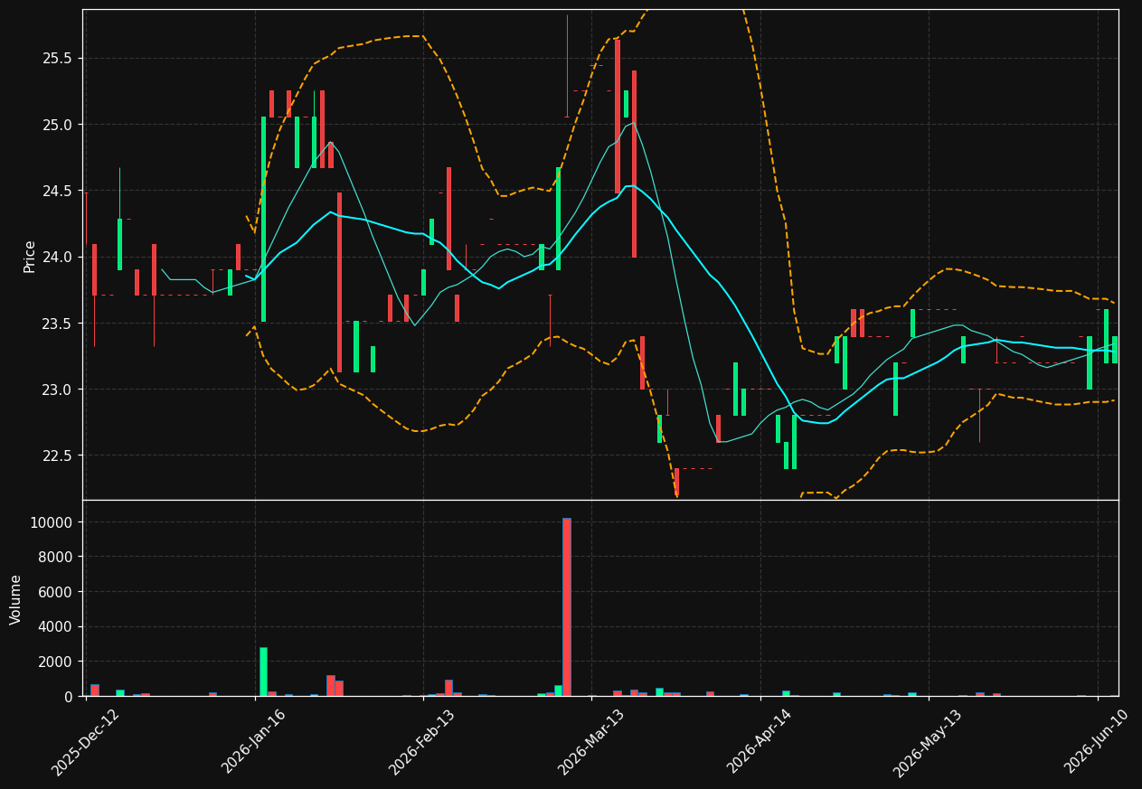
Task: Click the Volume axis title
Action: [x=16, y=599]
